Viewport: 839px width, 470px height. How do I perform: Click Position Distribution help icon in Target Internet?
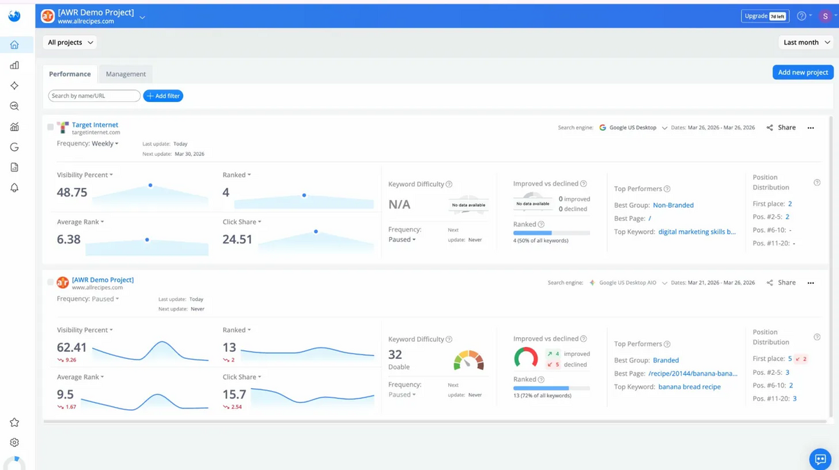click(x=817, y=183)
